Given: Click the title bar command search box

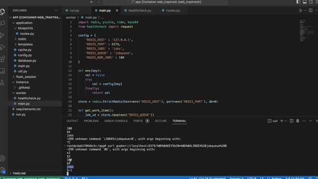Looking at the screenshot, I should 165,2.
